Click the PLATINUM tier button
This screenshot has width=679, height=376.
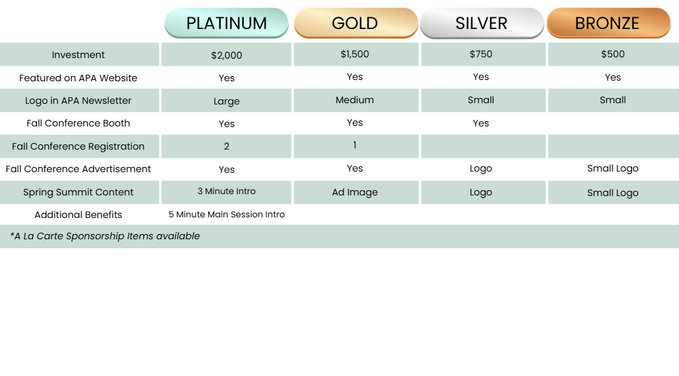(x=226, y=23)
